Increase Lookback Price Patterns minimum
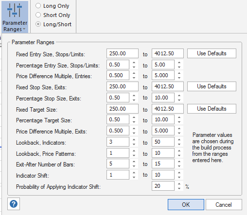Image resolution: width=247 pixels, height=215 pixels. pos(134,151)
